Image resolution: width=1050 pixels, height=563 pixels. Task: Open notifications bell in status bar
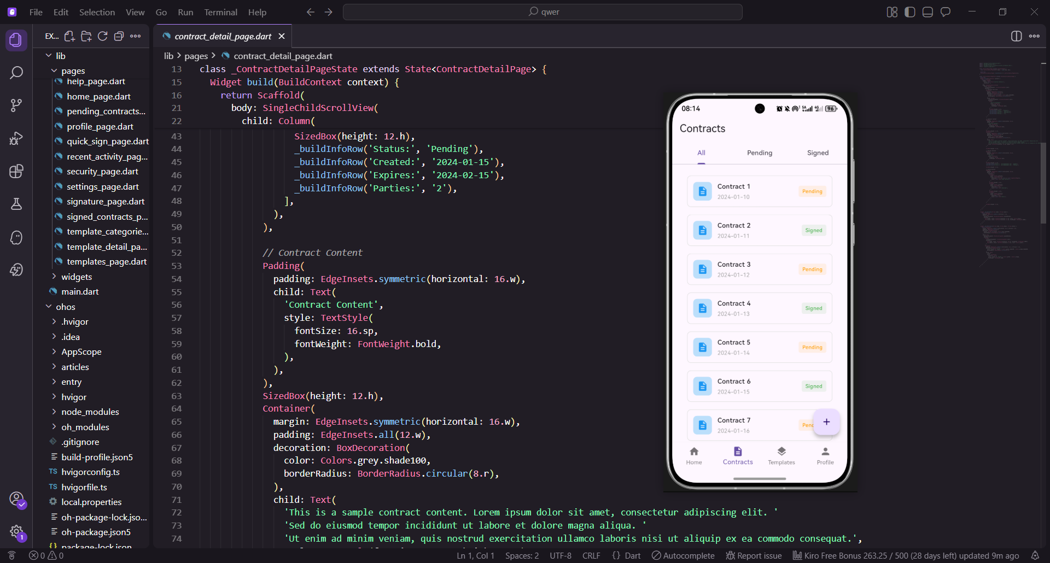click(1035, 555)
